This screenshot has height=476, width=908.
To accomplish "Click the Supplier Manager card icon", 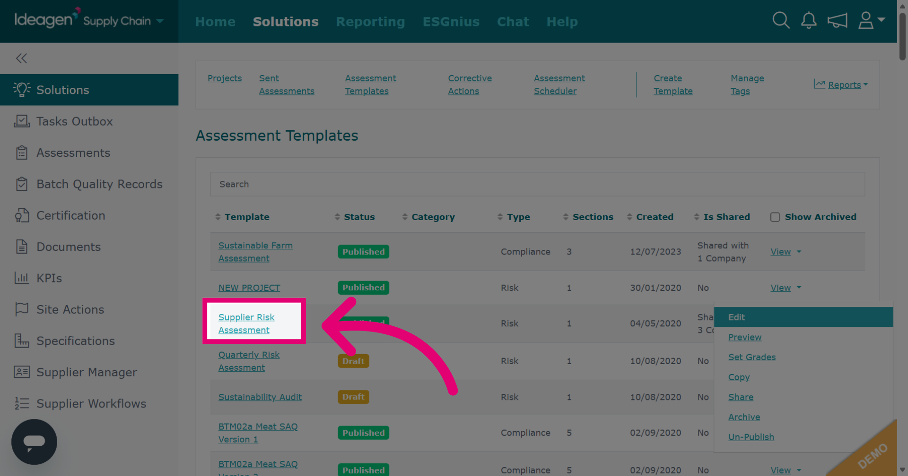I will pyautogui.click(x=22, y=372).
